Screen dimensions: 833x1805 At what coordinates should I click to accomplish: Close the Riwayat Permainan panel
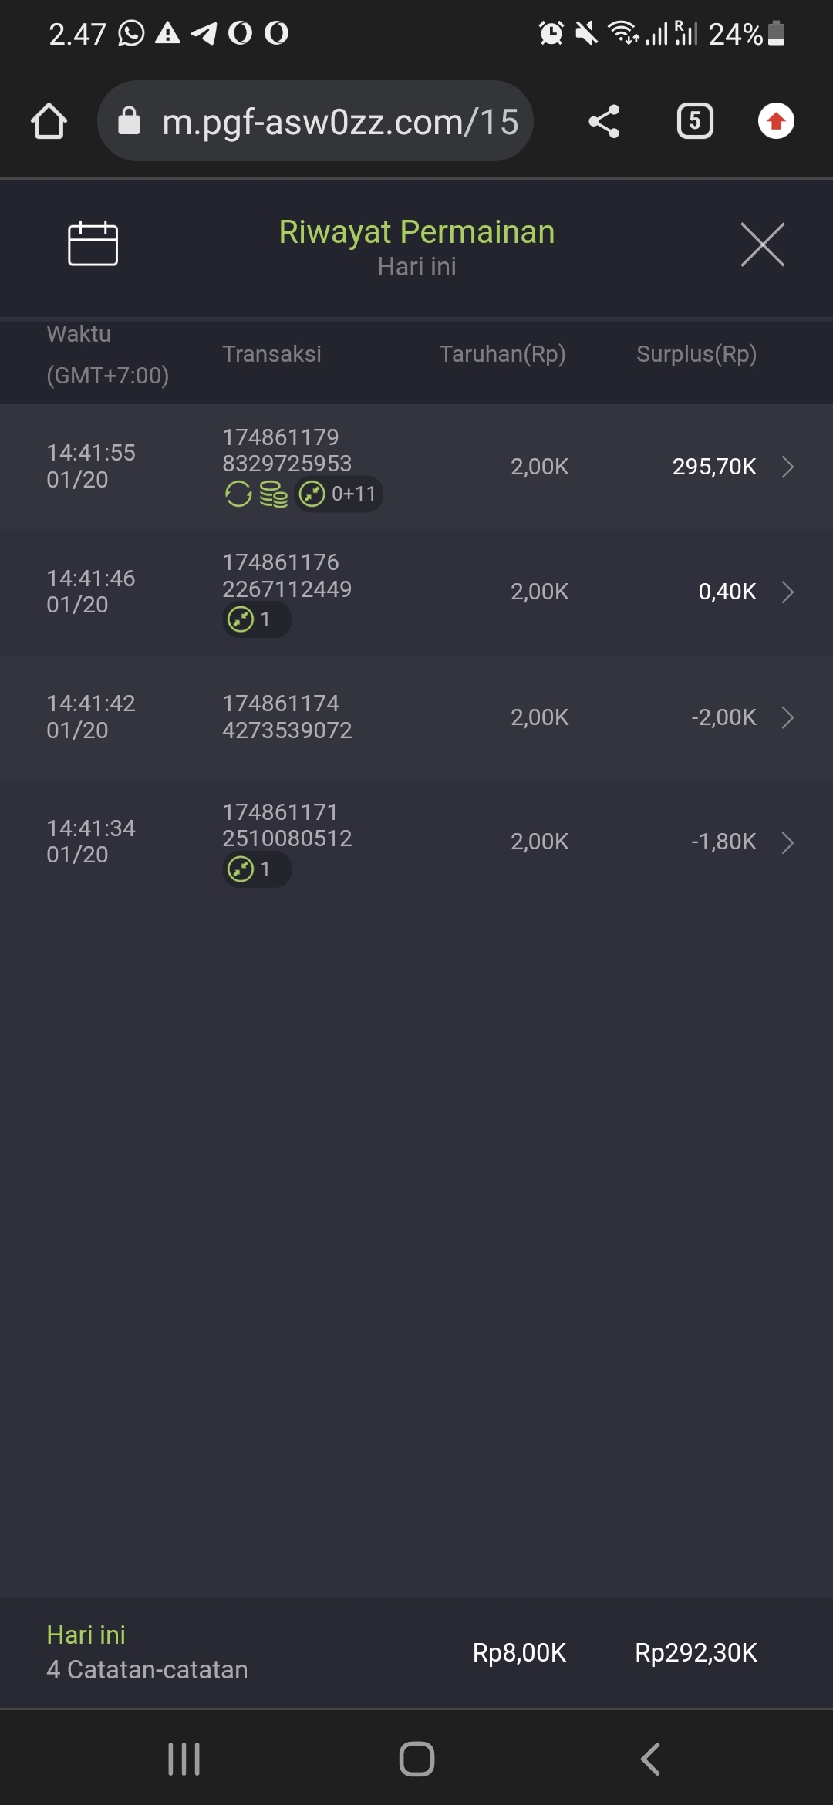(762, 245)
